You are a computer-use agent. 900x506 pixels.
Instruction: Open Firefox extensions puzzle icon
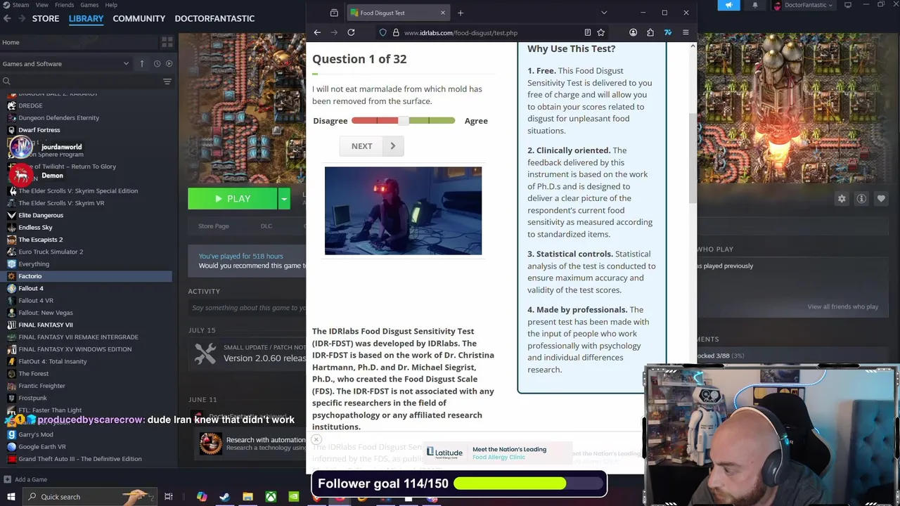650,32
